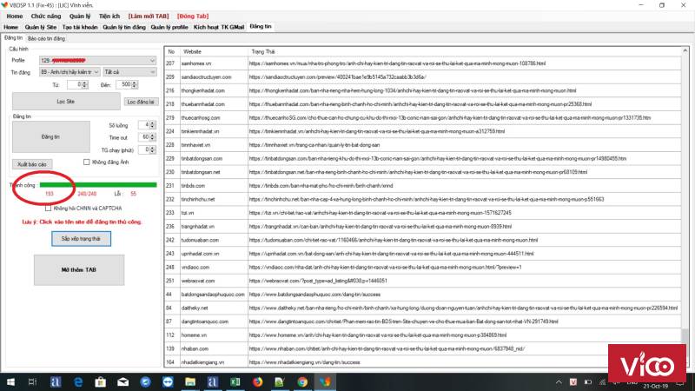The height and width of the screenshot is (391, 695).
Task: Click site 'tinbds.com' in the table
Action: click(193, 186)
